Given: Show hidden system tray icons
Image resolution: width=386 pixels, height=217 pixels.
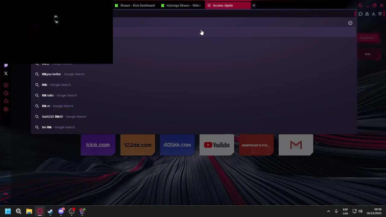Looking at the screenshot, I should [x=328, y=211].
